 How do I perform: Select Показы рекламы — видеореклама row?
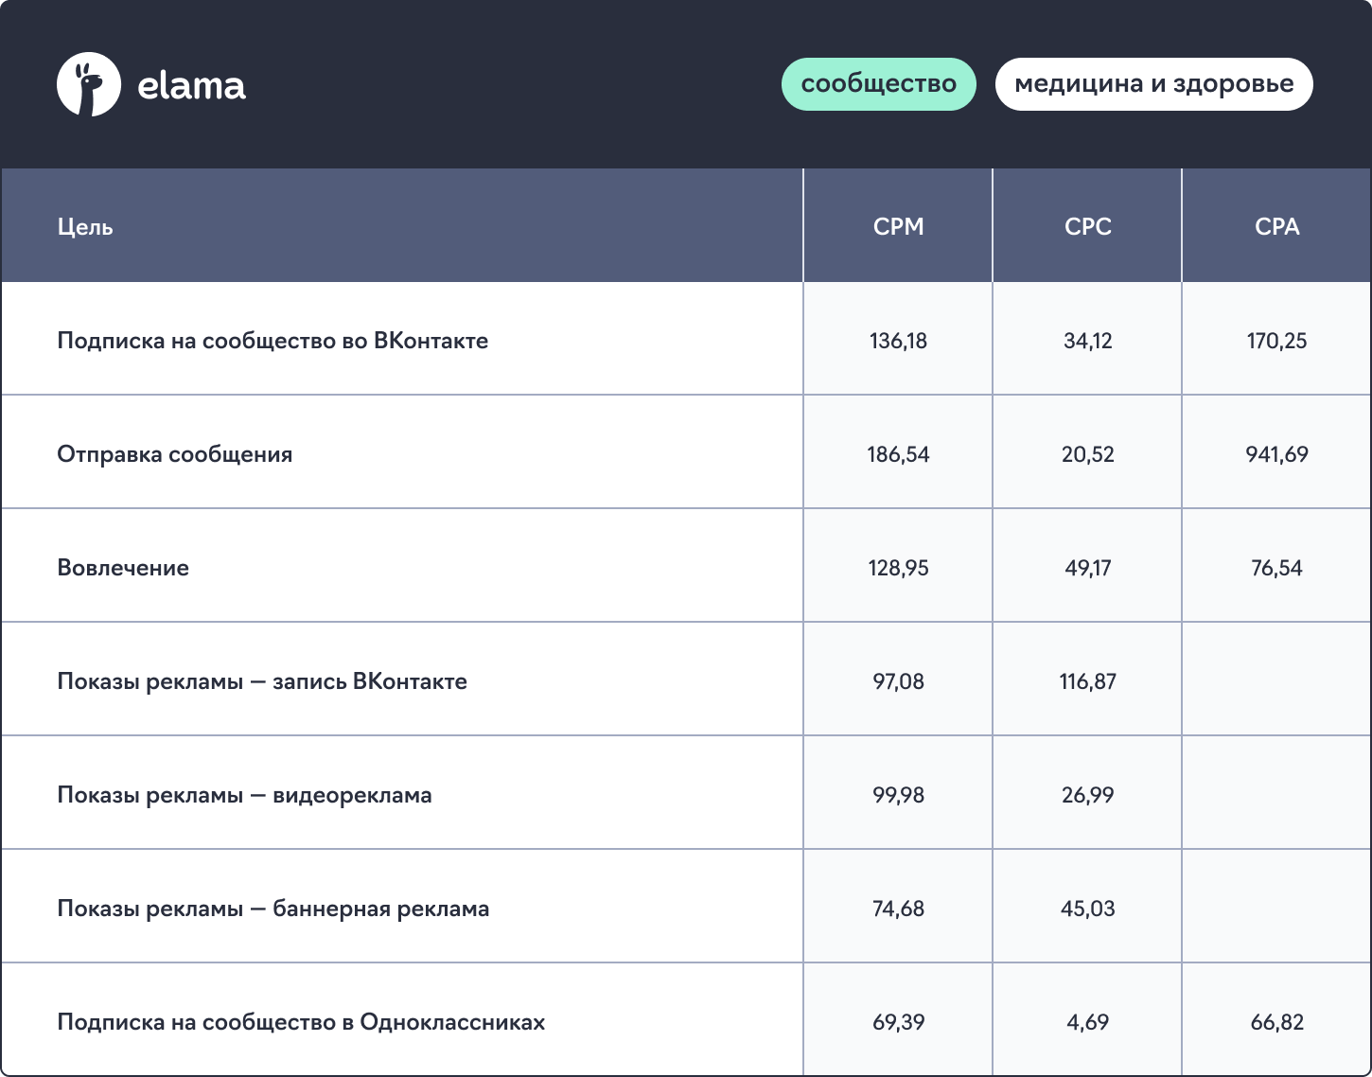686,793
